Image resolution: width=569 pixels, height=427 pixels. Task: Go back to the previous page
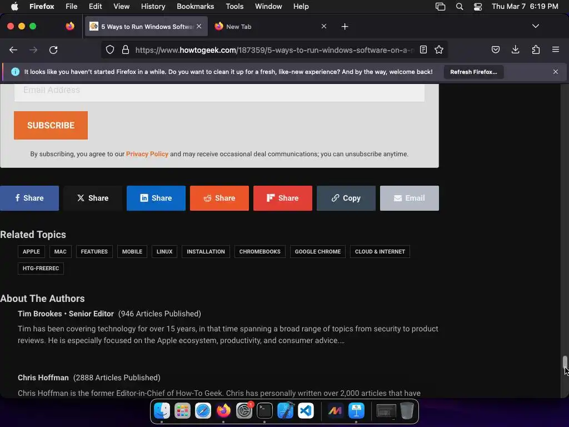13,50
